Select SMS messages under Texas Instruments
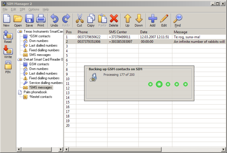The height and width of the screenshot is (153, 227). tap(40, 55)
